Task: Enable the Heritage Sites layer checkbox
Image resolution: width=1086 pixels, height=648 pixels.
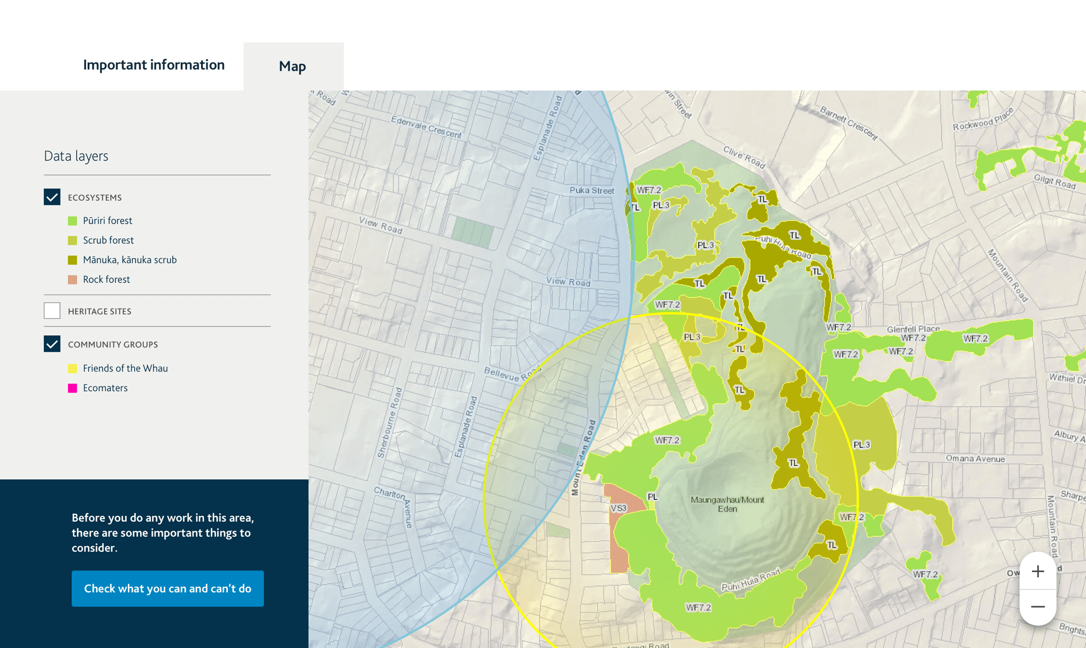Action: 52,311
